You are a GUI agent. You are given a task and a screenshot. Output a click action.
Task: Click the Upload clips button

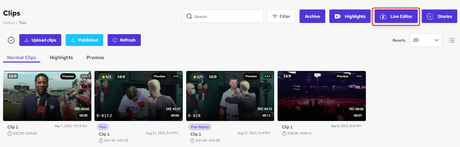click(40, 40)
